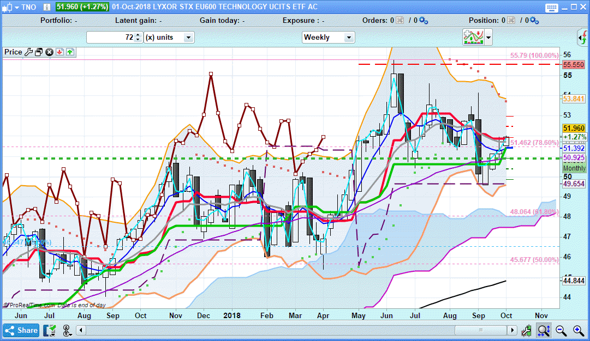Click the 51.960 current price axis label
The width and height of the screenshot is (590, 341).
[x=574, y=129]
